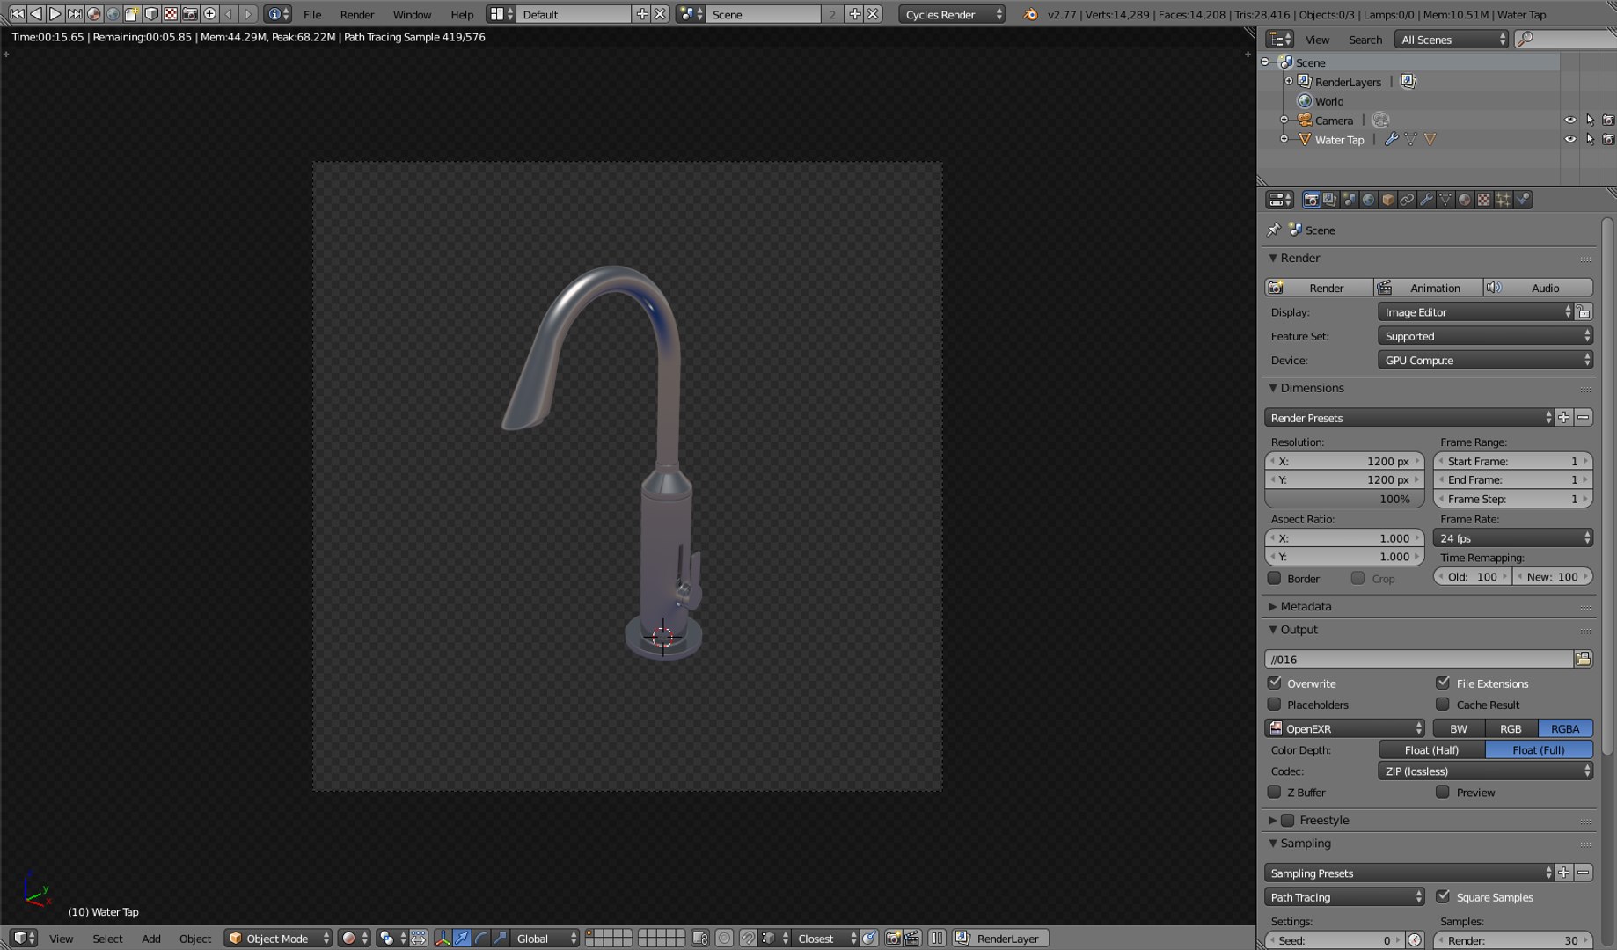The height and width of the screenshot is (950, 1617).
Task: Click the OpenGL render active viewport icon
Action: pyautogui.click(x=893, y=939)
